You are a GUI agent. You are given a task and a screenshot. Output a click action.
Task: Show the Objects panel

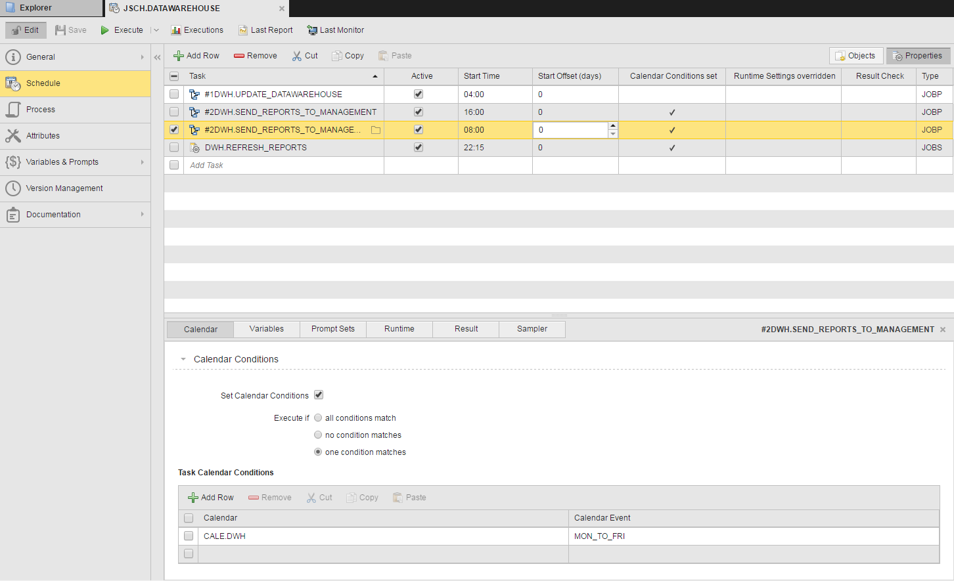click(856, 56)
